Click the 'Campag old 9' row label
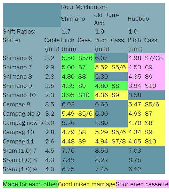Viewport: 169px width, 192px height. (21, 114)
